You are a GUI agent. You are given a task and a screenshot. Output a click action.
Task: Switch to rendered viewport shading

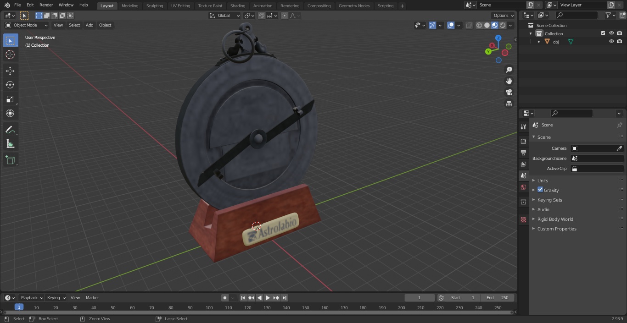tap(503, 25)
